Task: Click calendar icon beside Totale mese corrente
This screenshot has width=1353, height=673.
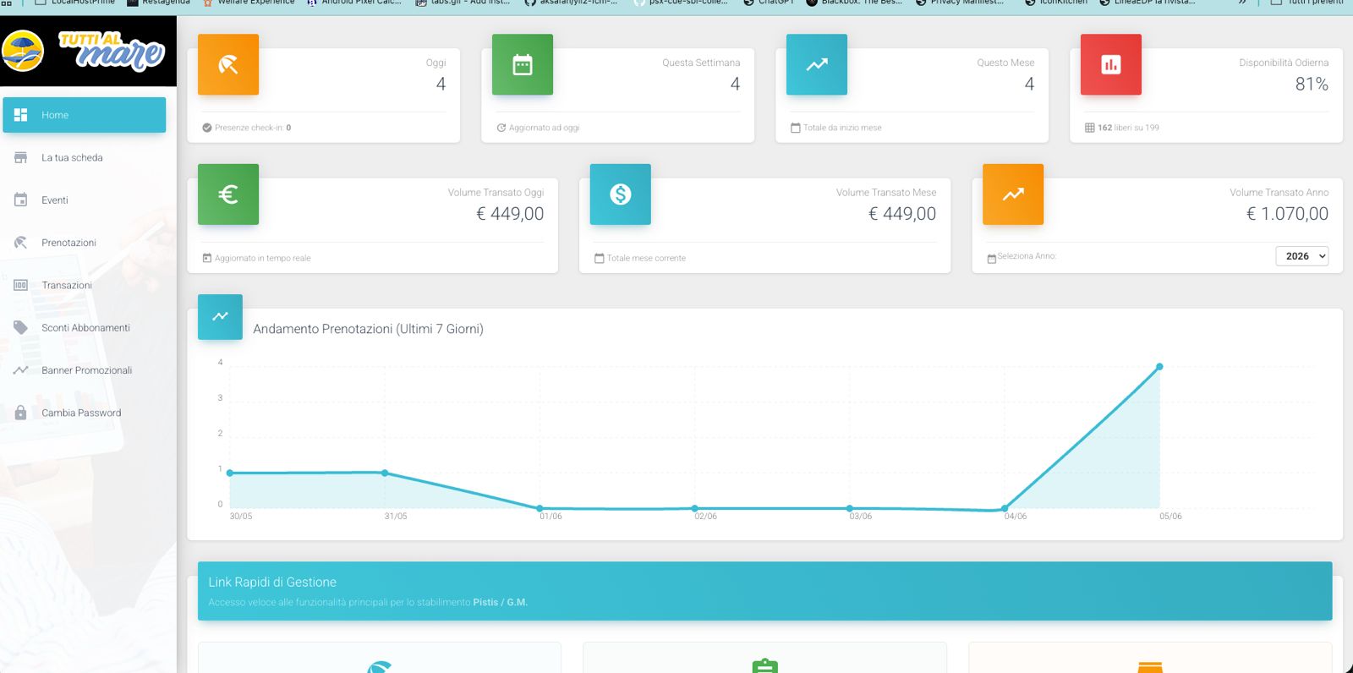Action: [600, 258]
